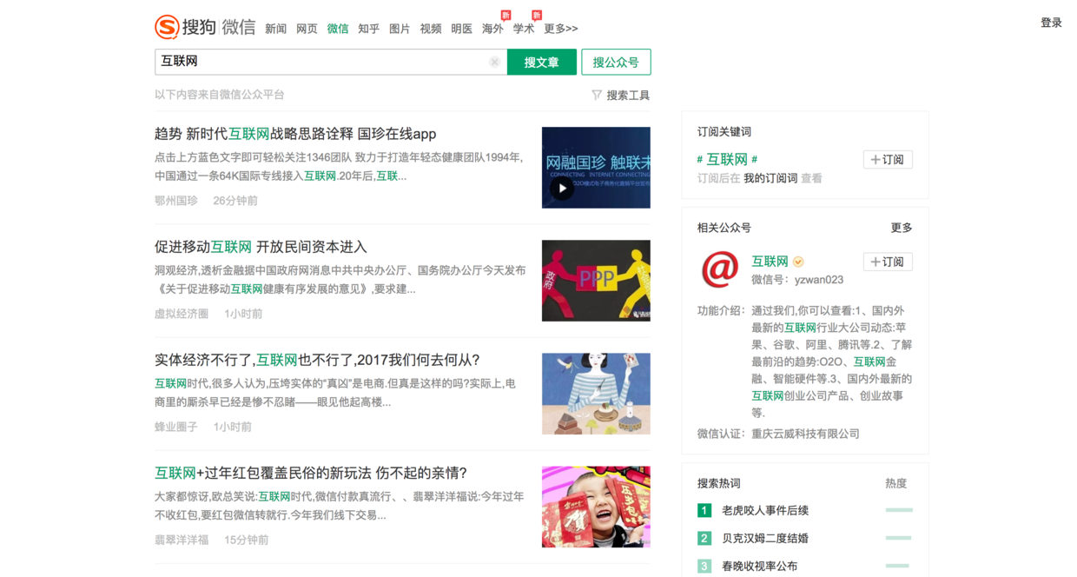Image resolution: width=1077 pixels, height=577 pixels.
Task: Click 查看 after 我的订阅词
Action: (x=811, y=178)
